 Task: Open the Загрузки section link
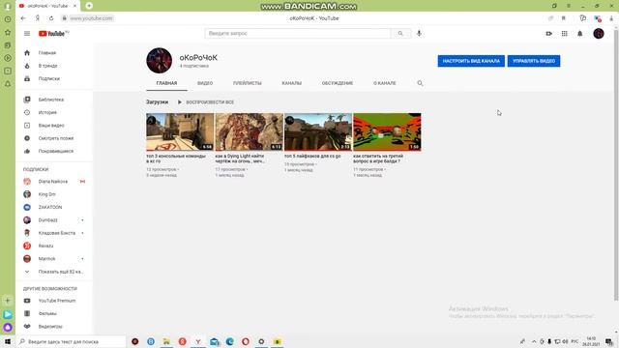click(x=157, y=102)
